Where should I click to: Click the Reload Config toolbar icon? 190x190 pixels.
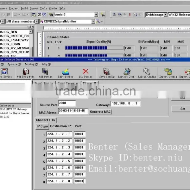[147, 72]
